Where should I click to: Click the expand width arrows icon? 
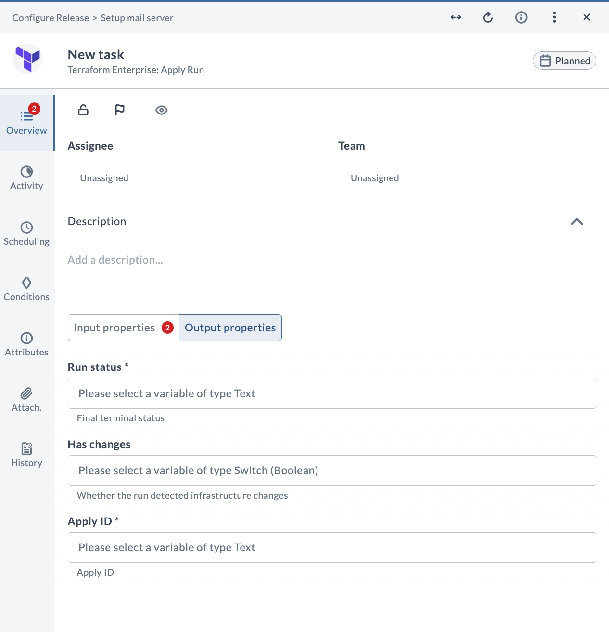pyautogui.click(x=456, y=17)
